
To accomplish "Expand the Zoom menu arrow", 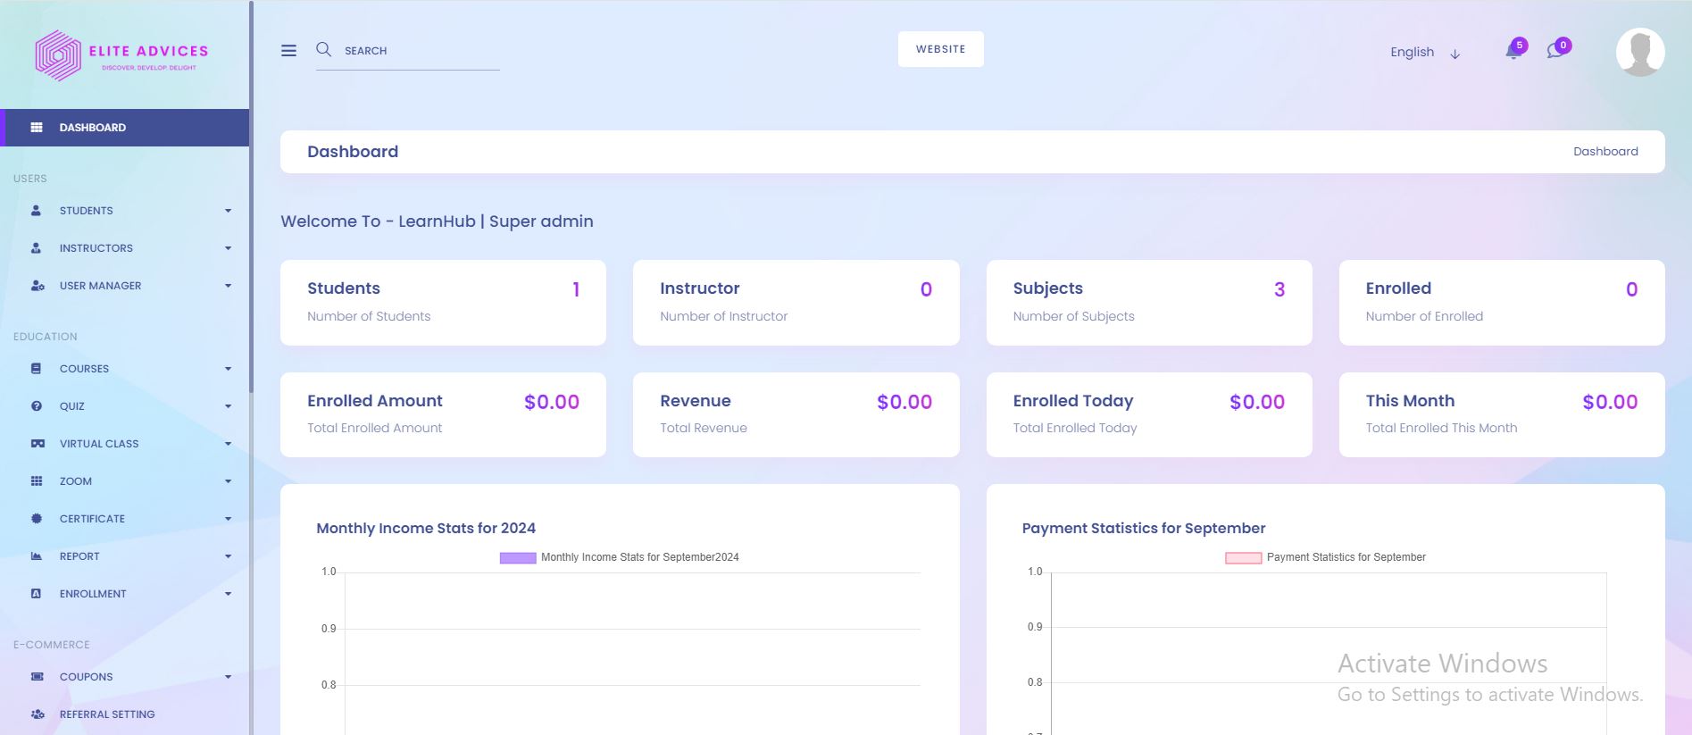I will (x=228, y=481).
